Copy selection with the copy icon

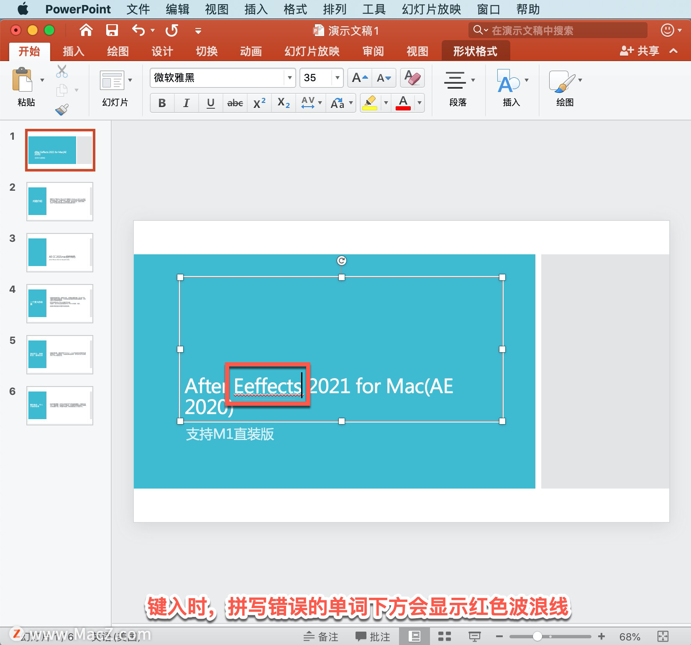tap(62, 90)
